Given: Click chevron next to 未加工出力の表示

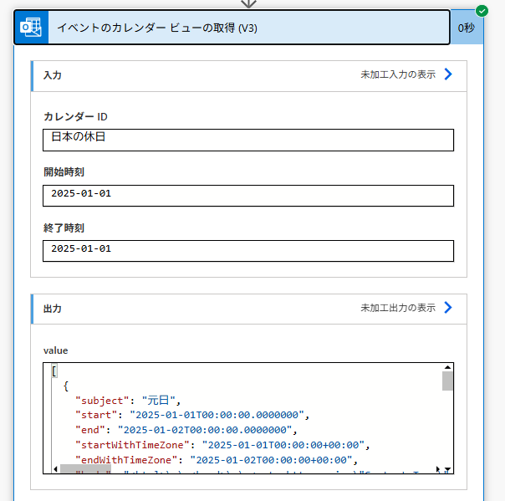Looking at the screenshot, I should (448, 307).
